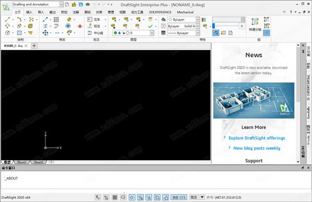Image resolution: width=312 pixels, height=202 pixels.
Task: Click the red Explode-style icon in modify panel
Action: click(80, 26)
